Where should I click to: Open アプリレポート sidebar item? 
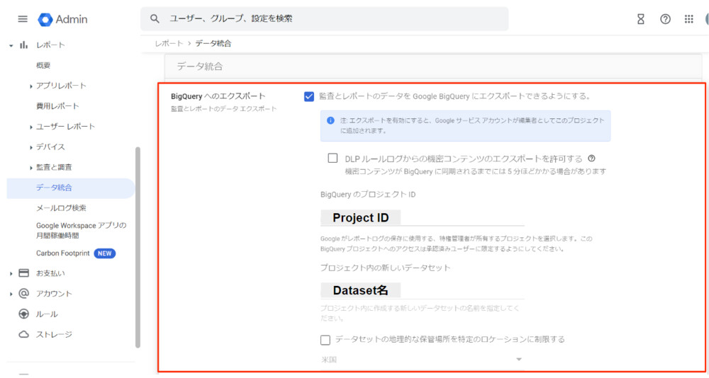click(x=61, y=86)
